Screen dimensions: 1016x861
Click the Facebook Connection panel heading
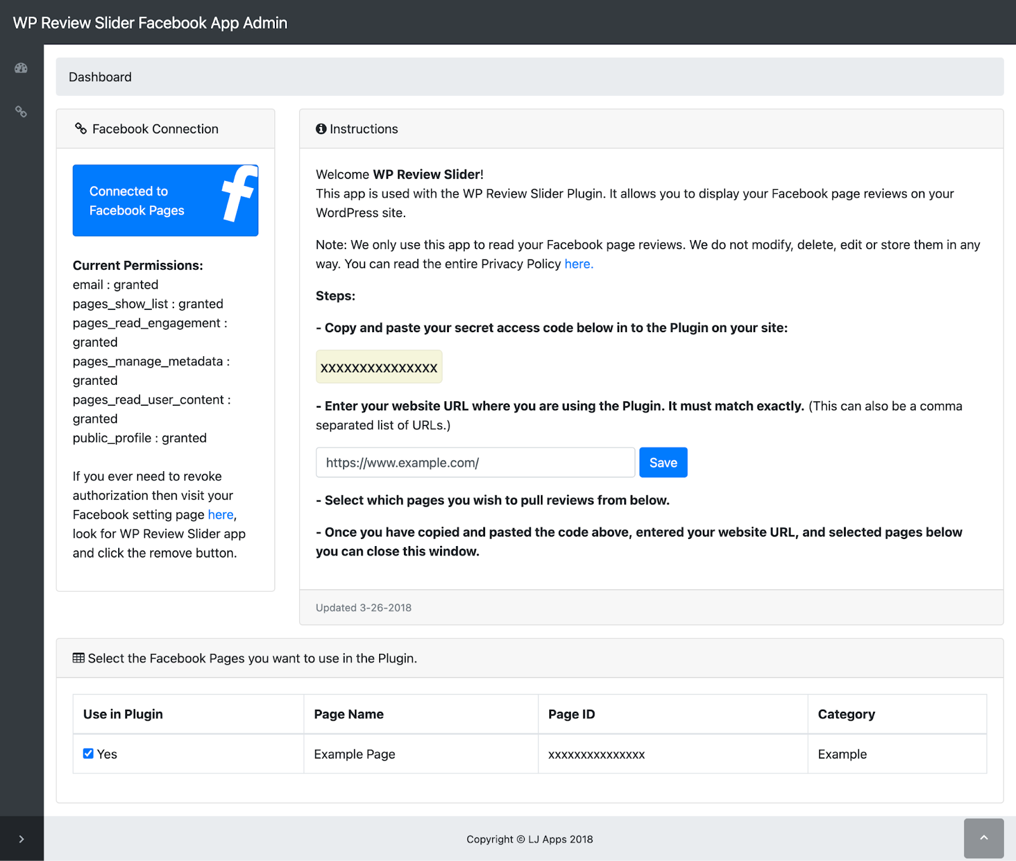click(x=156, y=129)
